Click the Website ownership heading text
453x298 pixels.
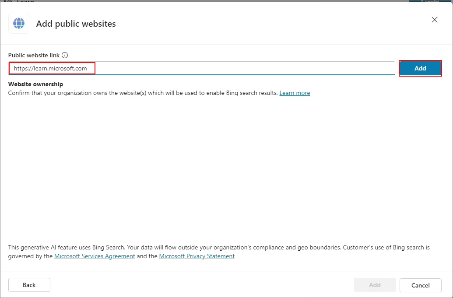pos(35,84)
